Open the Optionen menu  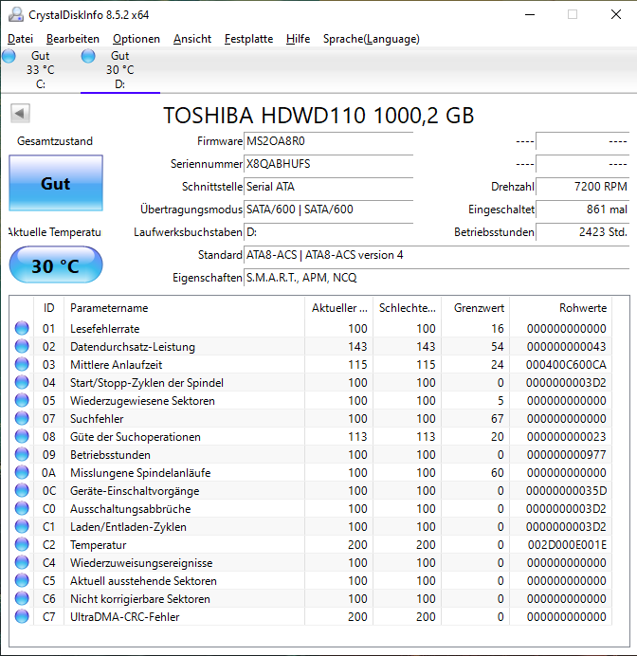[x=136, y=39]
